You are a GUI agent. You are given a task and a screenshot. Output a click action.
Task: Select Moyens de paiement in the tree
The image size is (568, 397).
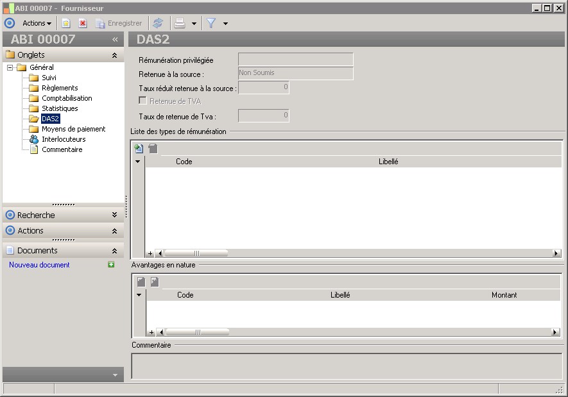[x=73, y=129]
